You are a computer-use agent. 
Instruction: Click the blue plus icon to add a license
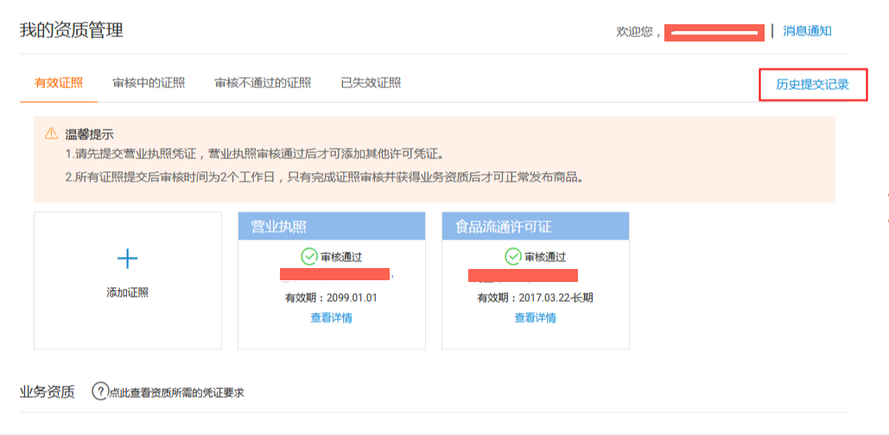pyautogui.click(x=127, y=258)
